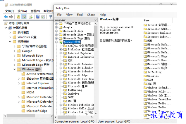Open the Computer dropdown in Policy Plus

coord(76,20)
